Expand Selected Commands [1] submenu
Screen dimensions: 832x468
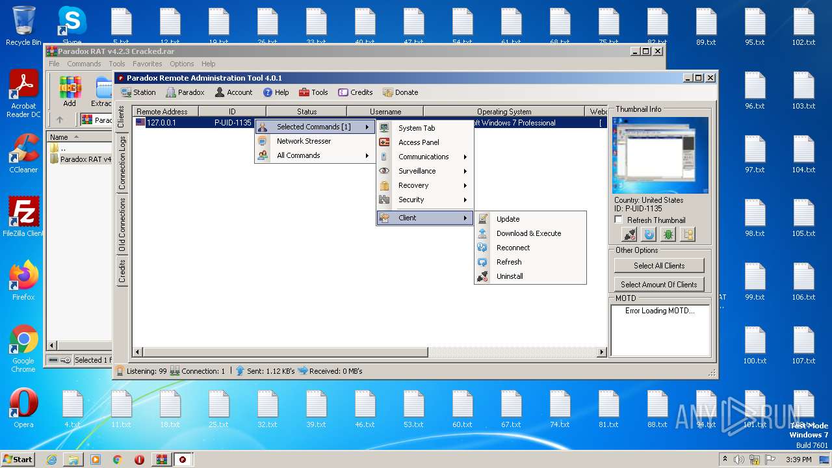(x=315, y=127)
